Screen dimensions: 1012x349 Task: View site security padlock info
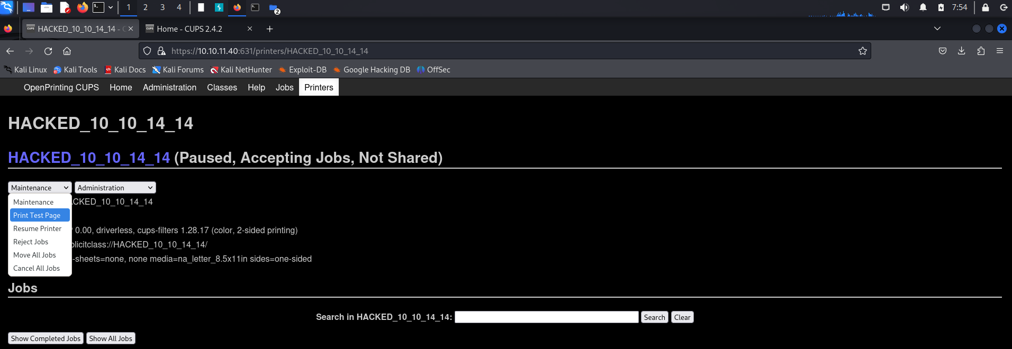point(161,51)
